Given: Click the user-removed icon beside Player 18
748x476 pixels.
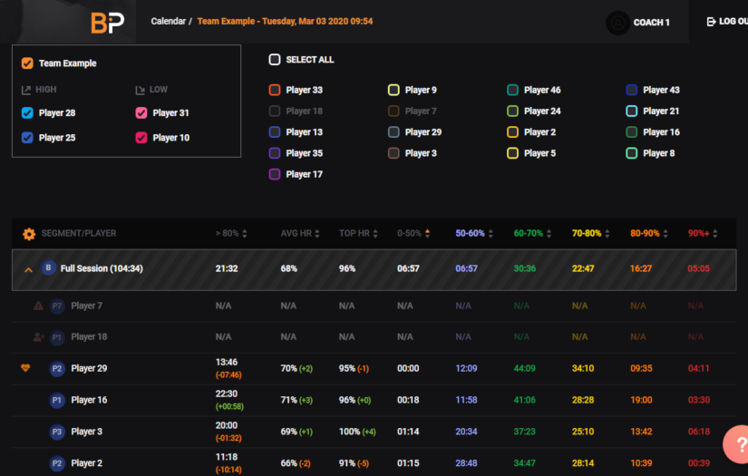Looking at the screenshot, I should [39, 337].
